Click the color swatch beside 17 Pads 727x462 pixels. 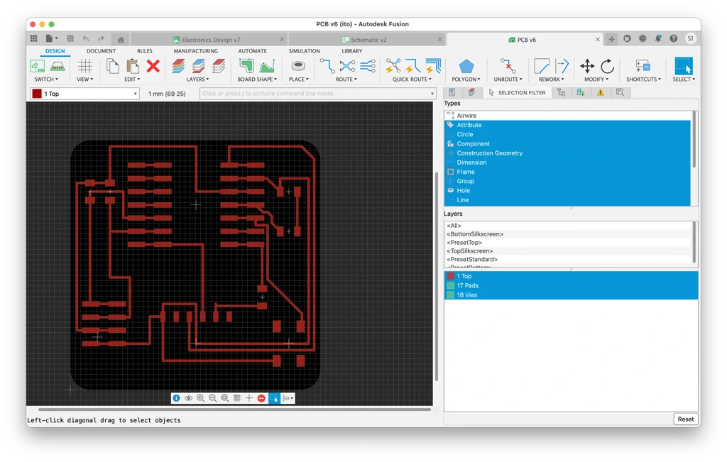click(x=450, y=285)
